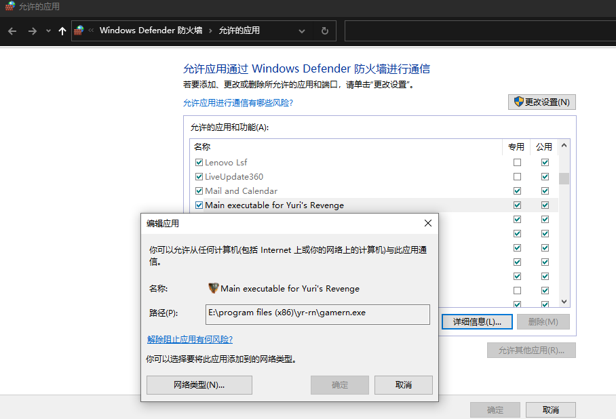Viewport: 616px width, 419px height.
Task: Open recent locations dropdown arrow
Action: [48, 31]
